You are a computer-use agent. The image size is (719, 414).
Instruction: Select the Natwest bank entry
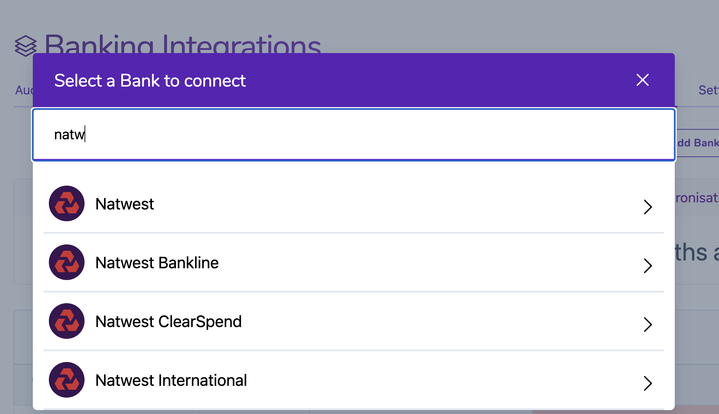pyautogui.click(x=354, y=204)
